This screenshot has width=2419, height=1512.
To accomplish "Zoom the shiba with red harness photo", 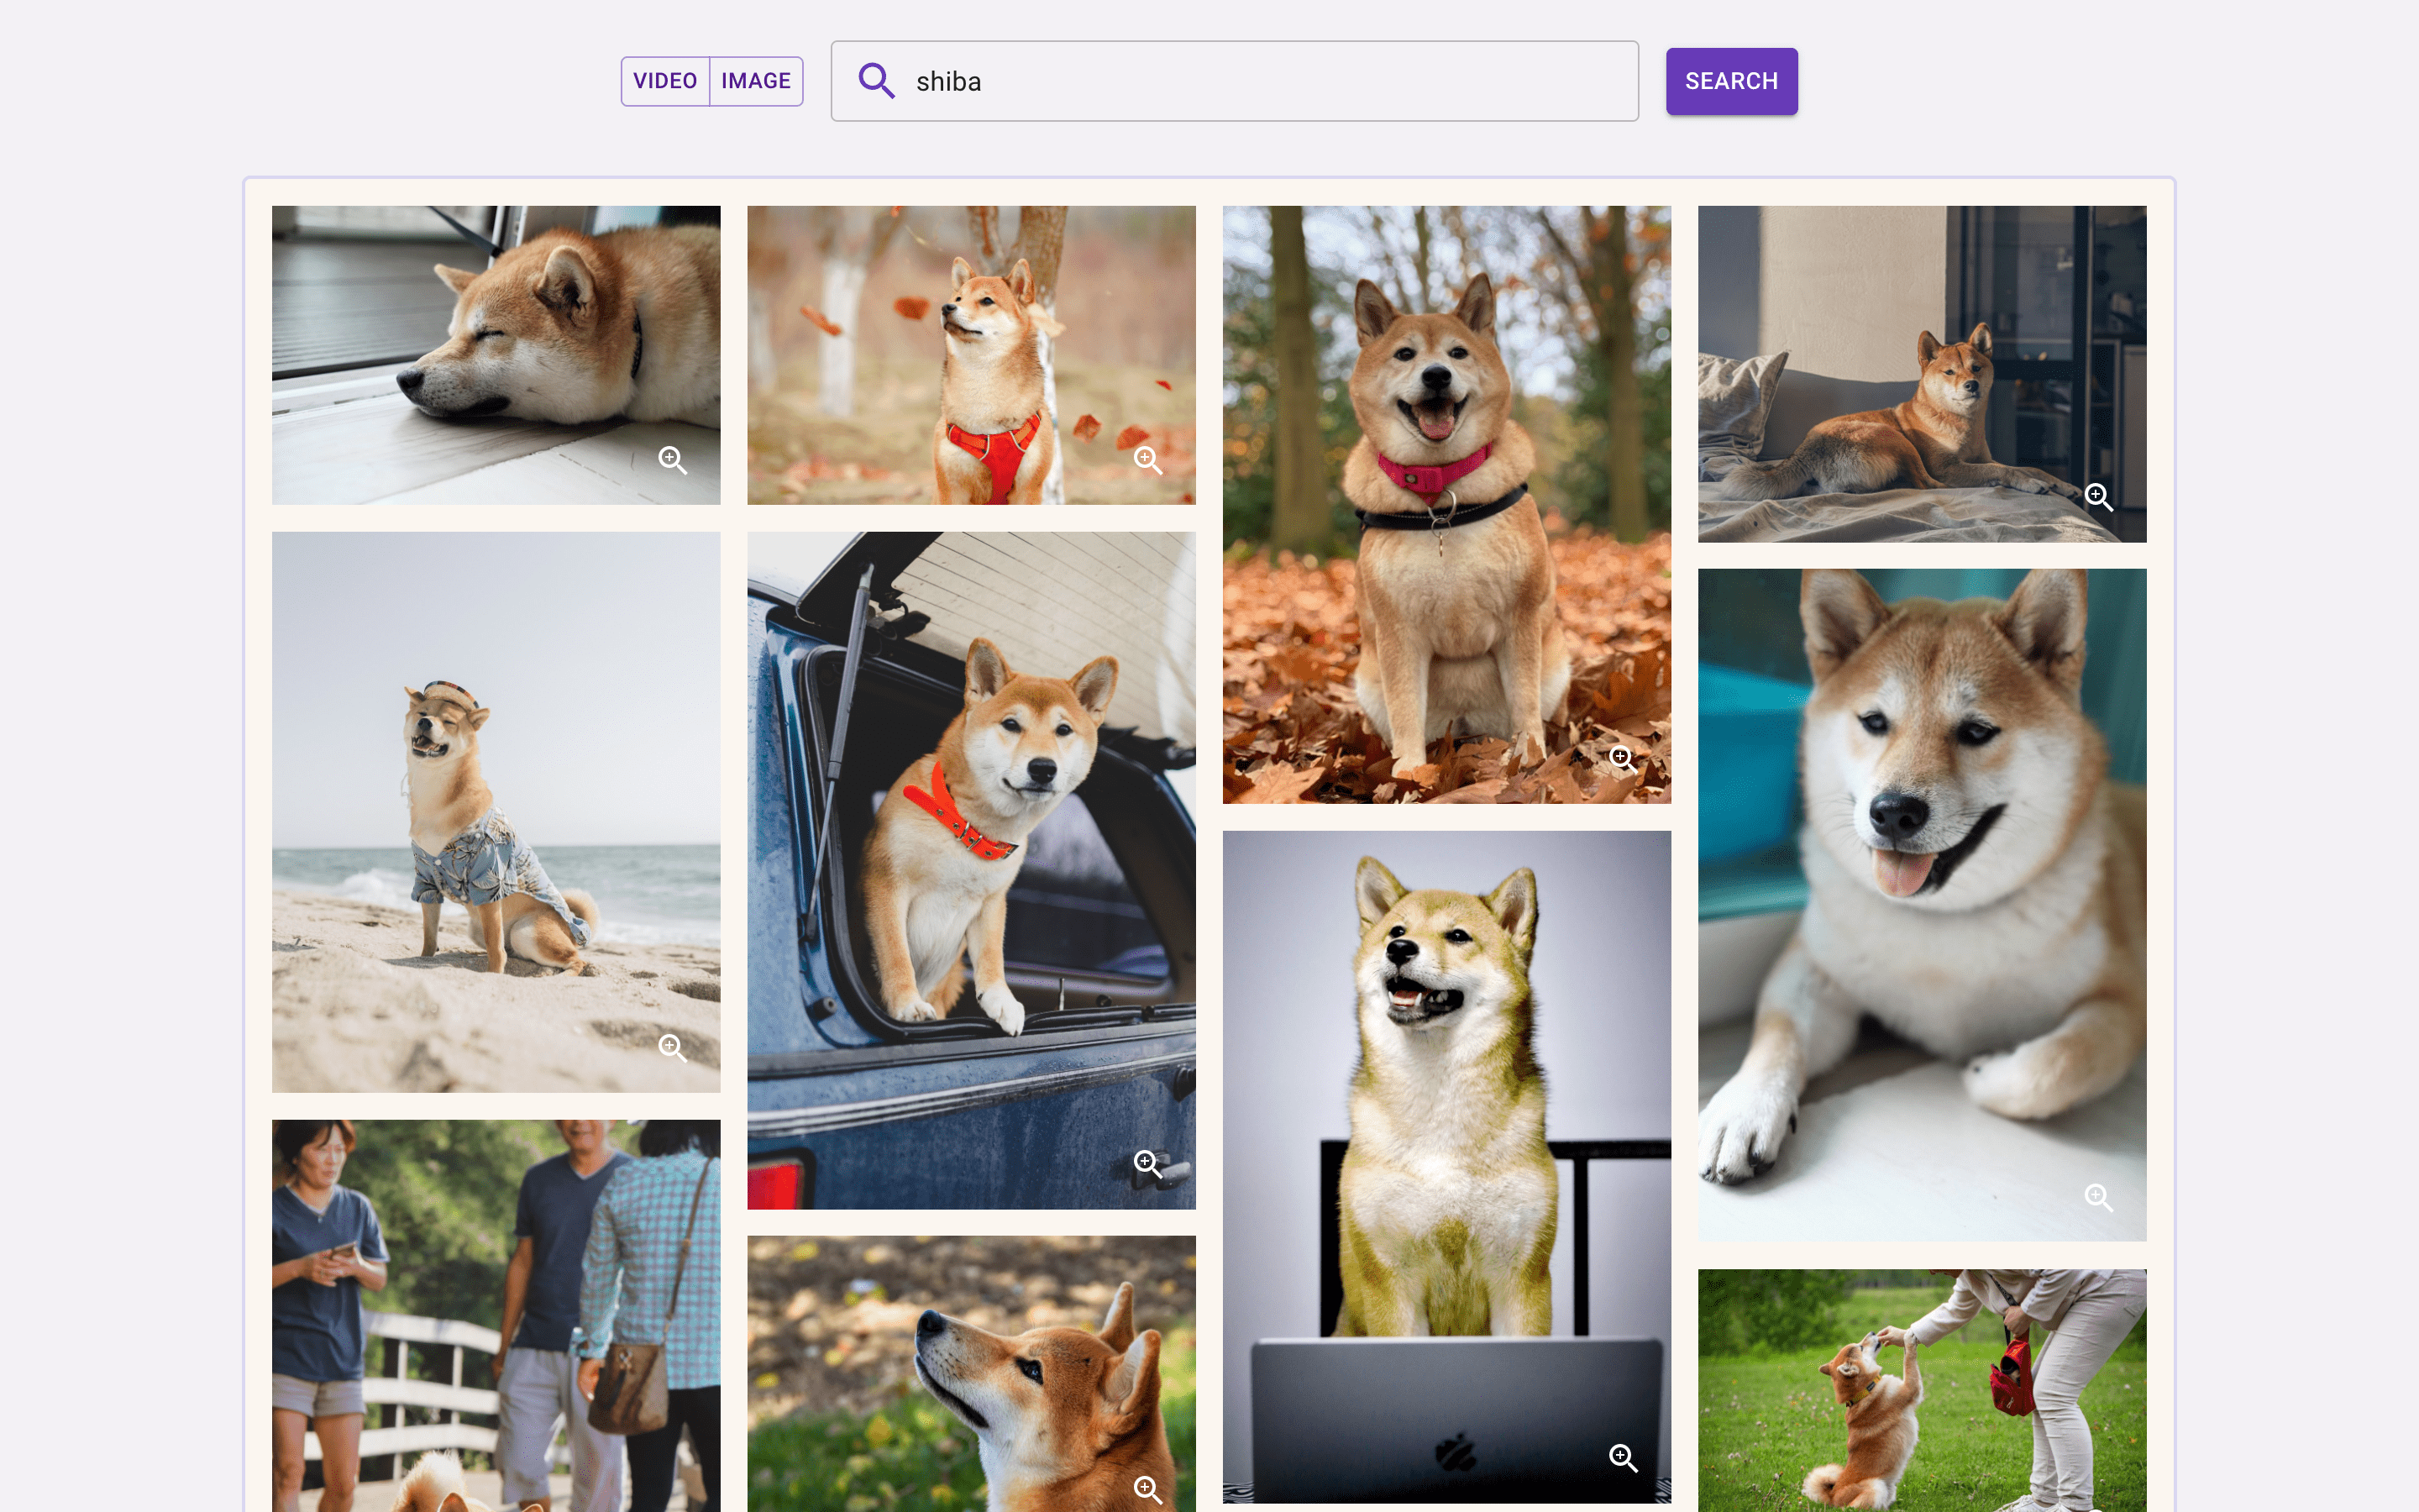I will (x=1147, y=460).
